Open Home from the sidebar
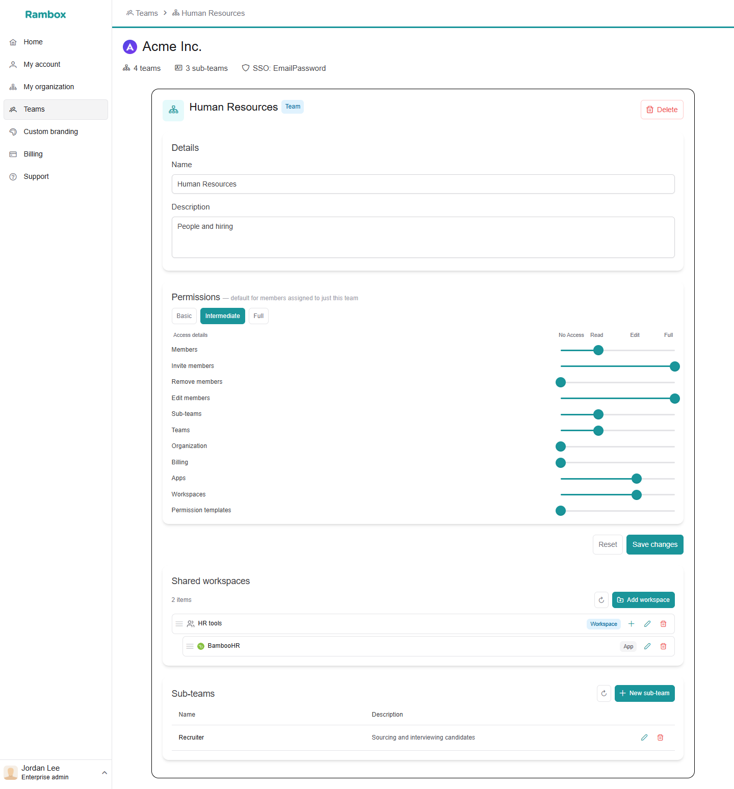Viewport: 734px width, 789px height. tap(56, 42)
